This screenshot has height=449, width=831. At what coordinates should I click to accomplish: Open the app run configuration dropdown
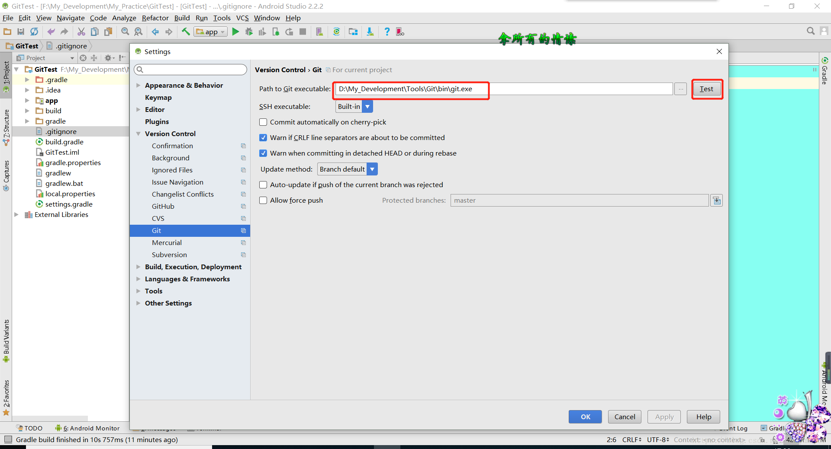click(211, 32)
